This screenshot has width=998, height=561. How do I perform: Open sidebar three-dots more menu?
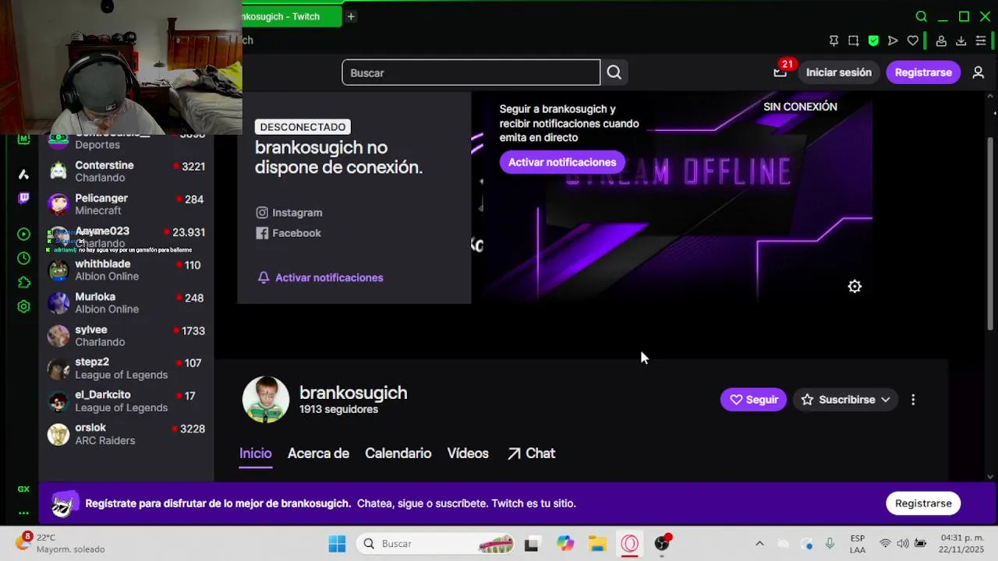pos(23,513)
